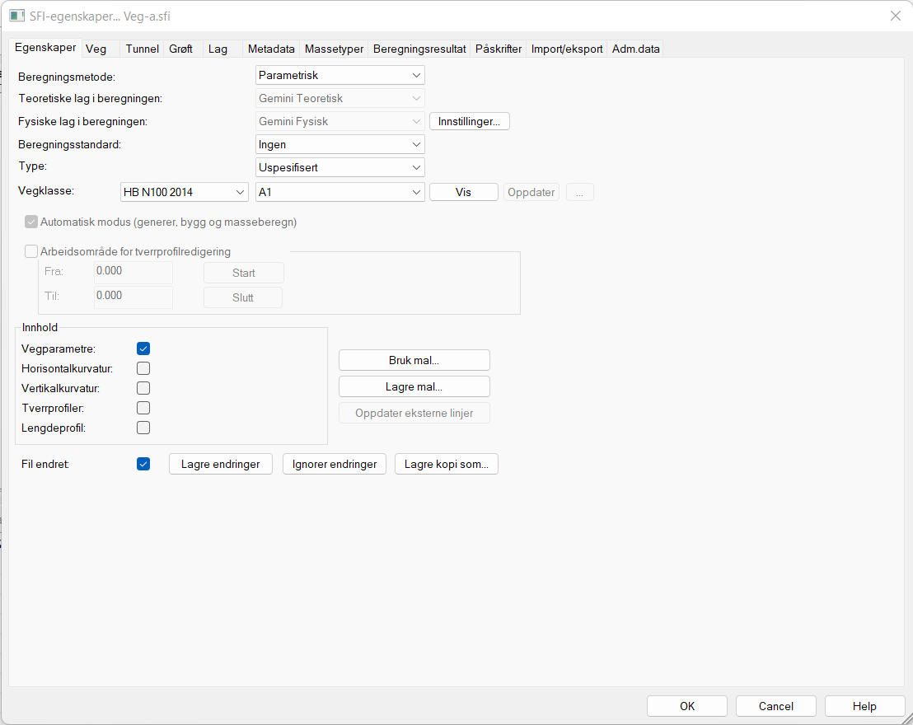Screen dimensions: 913x725
Task: Close the SFI-egenskaper dialog window
Action: (x=895, y=16)
